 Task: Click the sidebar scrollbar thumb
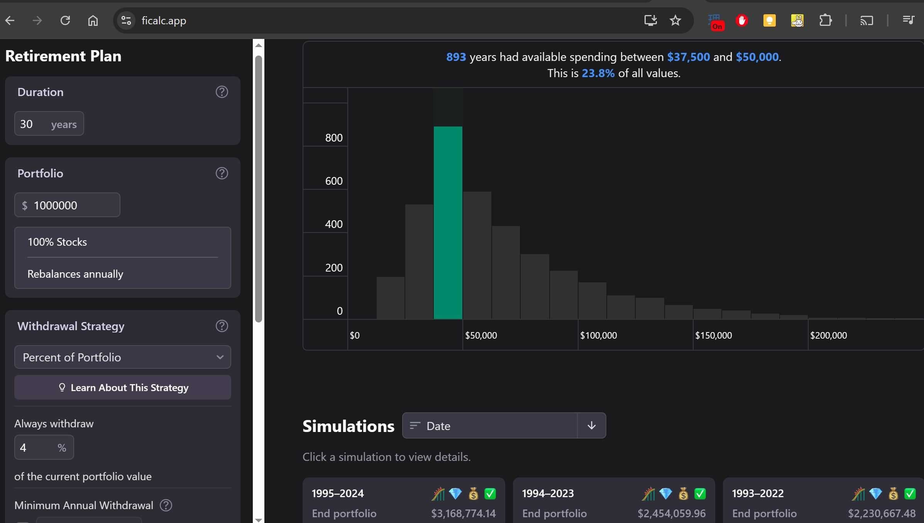pyautogui.click(x=259, y=189)
